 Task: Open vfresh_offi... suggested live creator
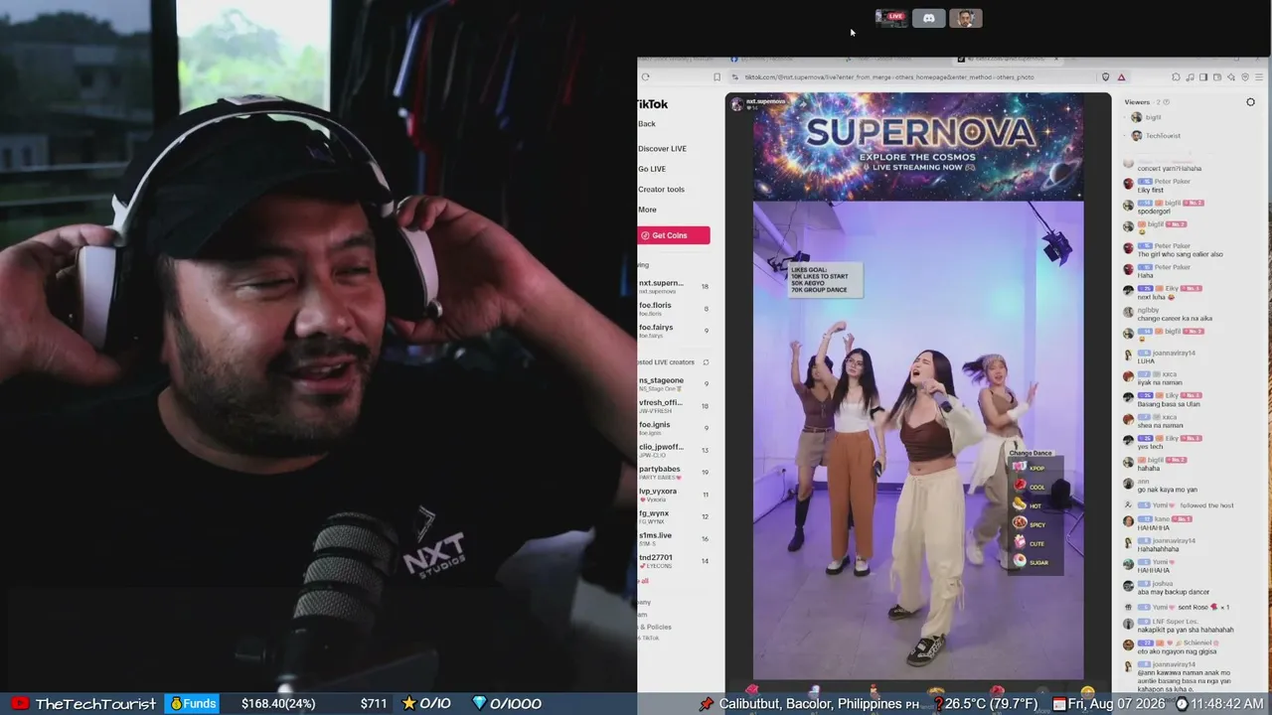[x=674, y=405]
